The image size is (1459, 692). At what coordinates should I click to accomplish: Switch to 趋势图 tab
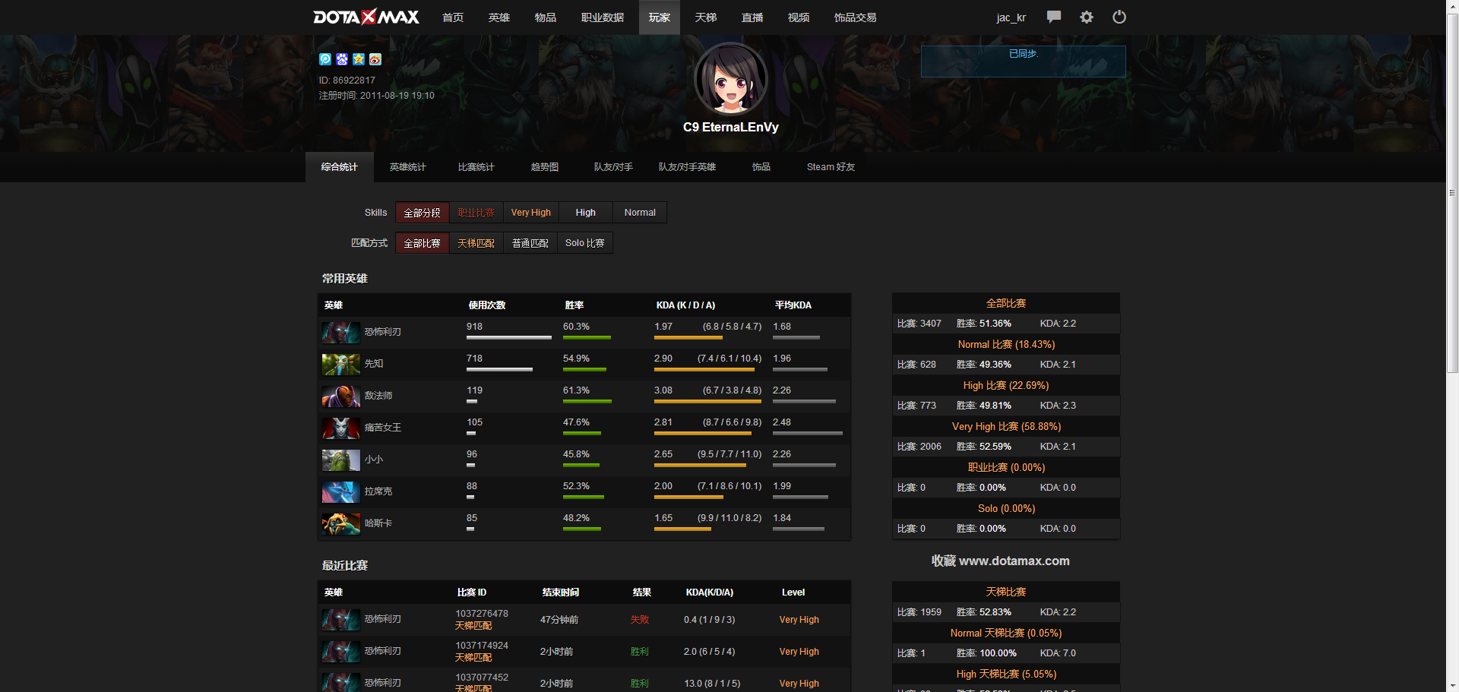545,167
